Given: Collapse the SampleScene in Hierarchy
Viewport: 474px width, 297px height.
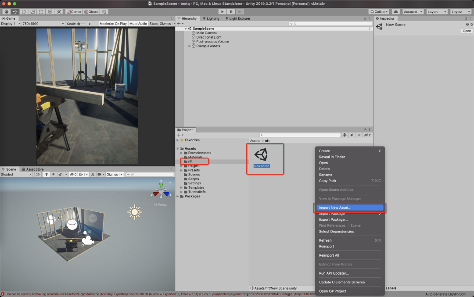Looking at the screenshot, I should coord(186,29).
